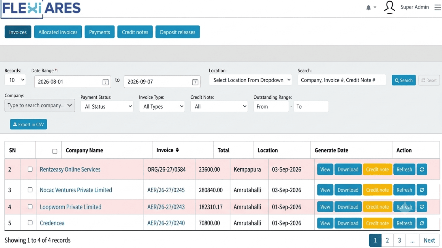This screenshot has height=248, width=442.
Task: Click the Super Admin user avatar icon
Action: (390, 7)
